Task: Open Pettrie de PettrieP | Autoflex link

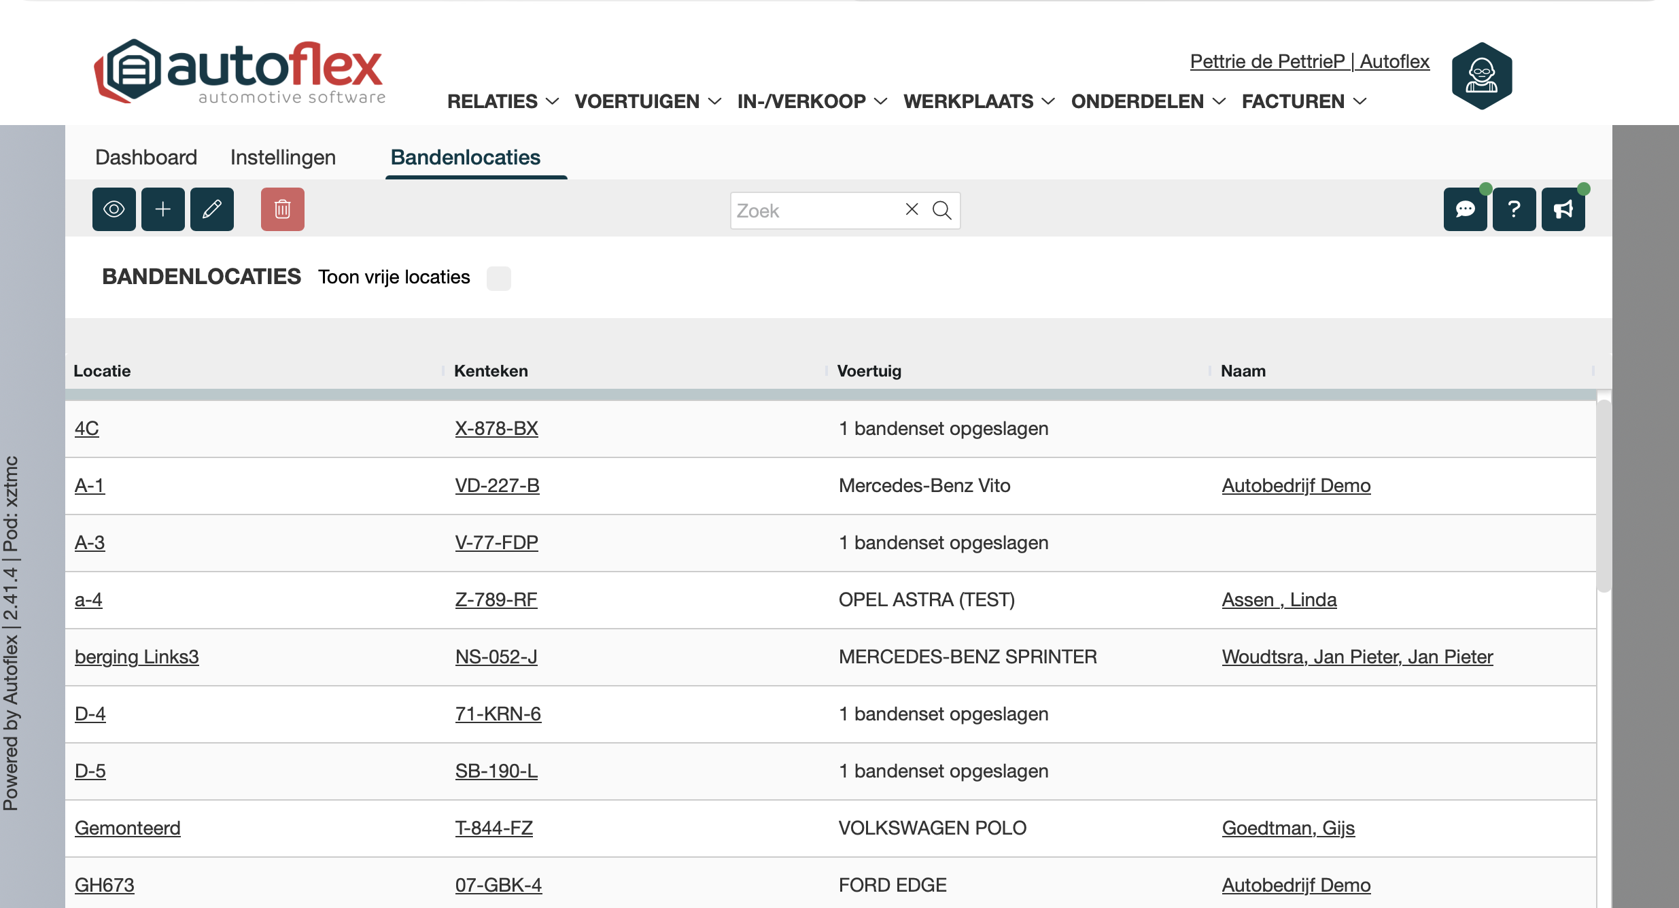Action: [x=1309, y=61]
